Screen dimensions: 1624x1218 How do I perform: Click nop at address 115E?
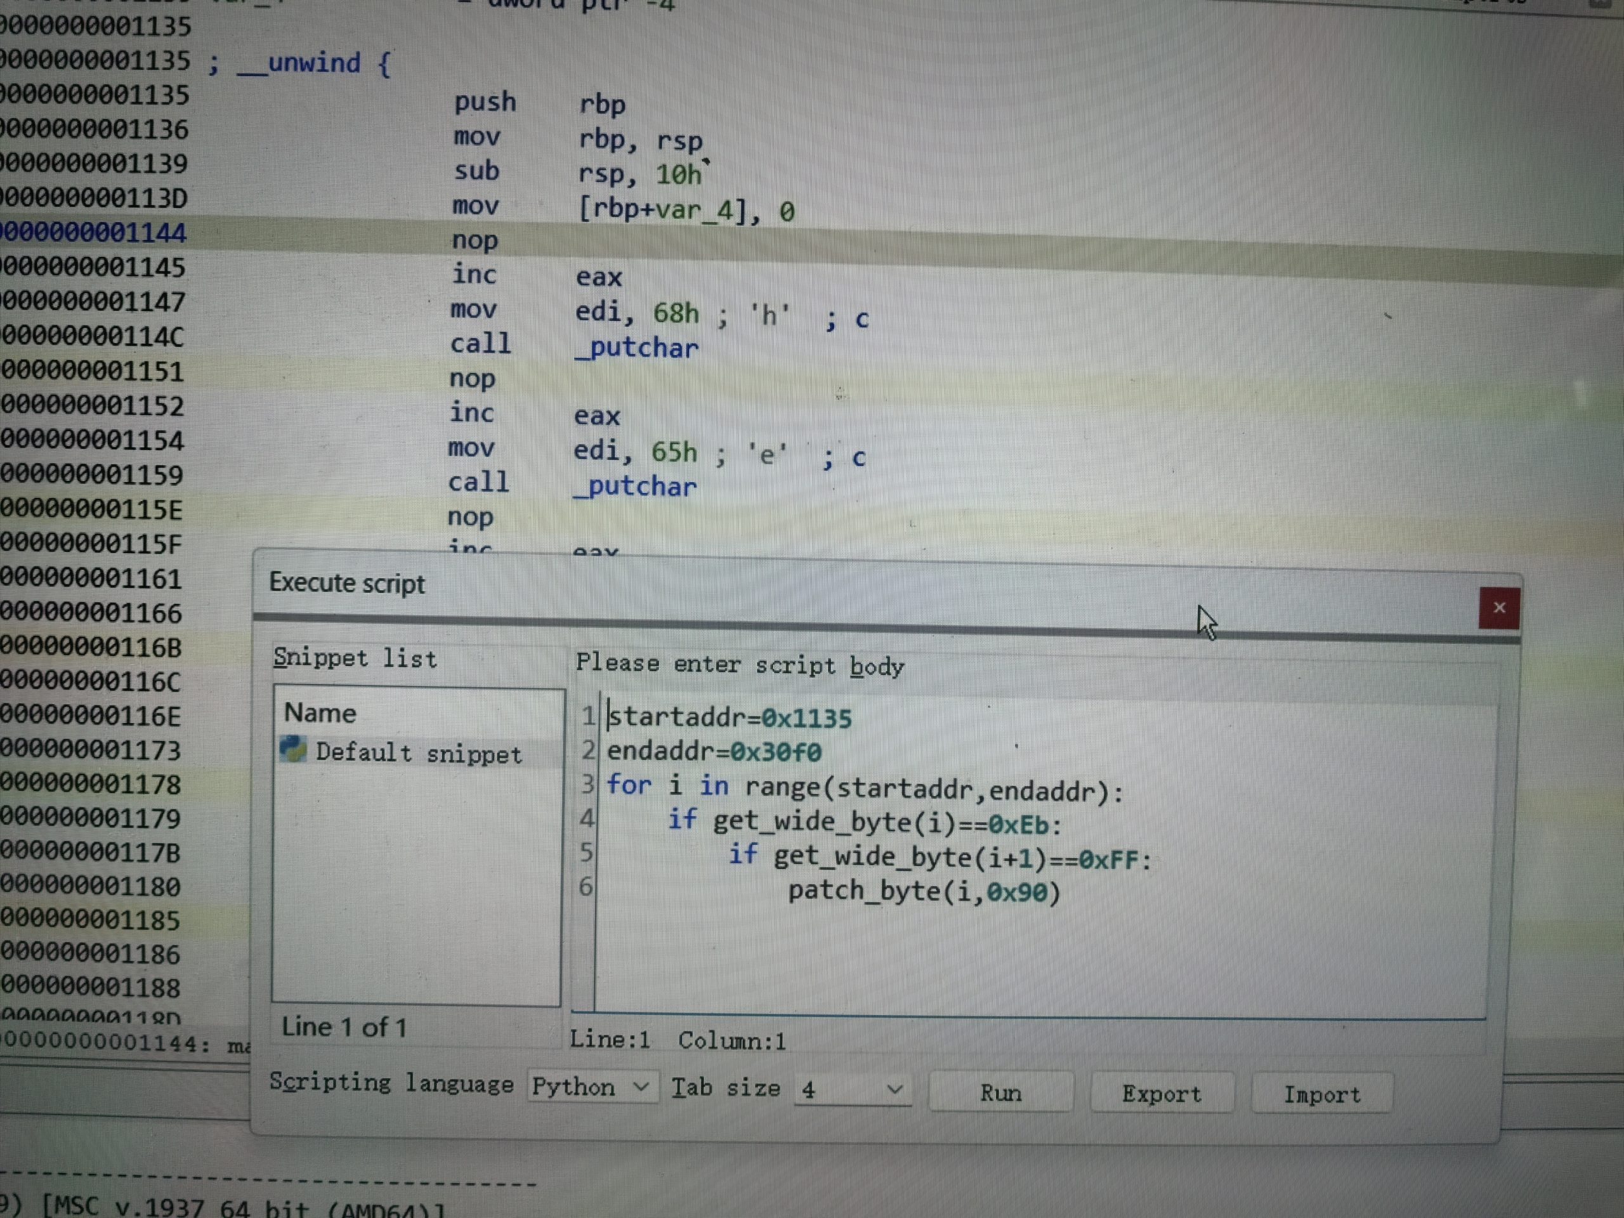471,518
